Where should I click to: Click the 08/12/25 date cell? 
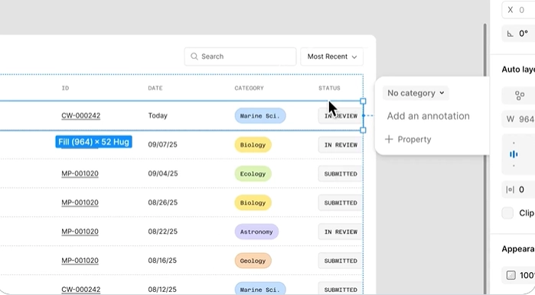click(x=162, y=290)
